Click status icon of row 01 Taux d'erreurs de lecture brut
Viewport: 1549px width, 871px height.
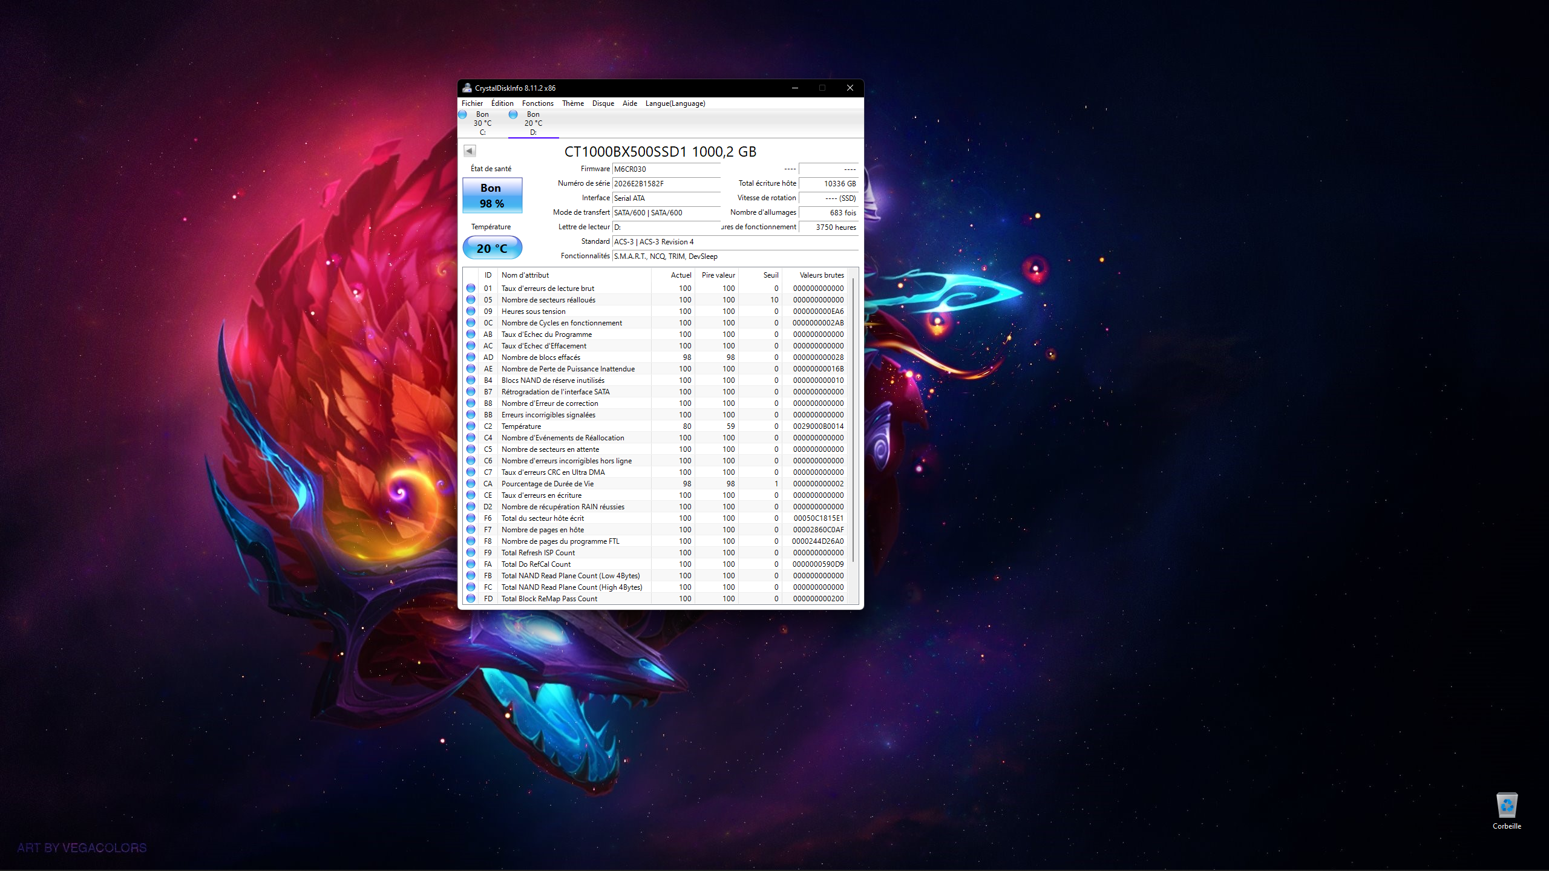471,288
